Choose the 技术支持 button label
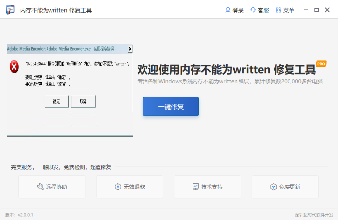 212,187
